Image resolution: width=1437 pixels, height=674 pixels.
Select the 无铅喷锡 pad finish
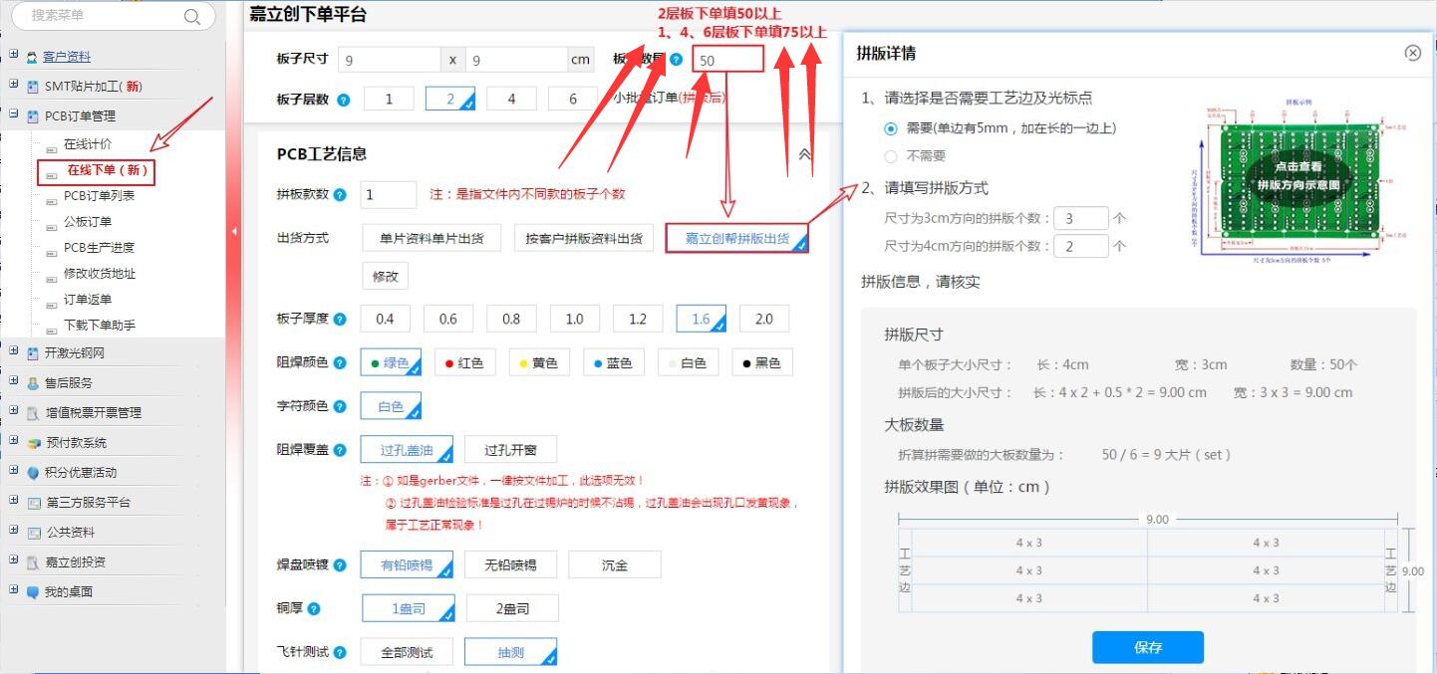510,565
